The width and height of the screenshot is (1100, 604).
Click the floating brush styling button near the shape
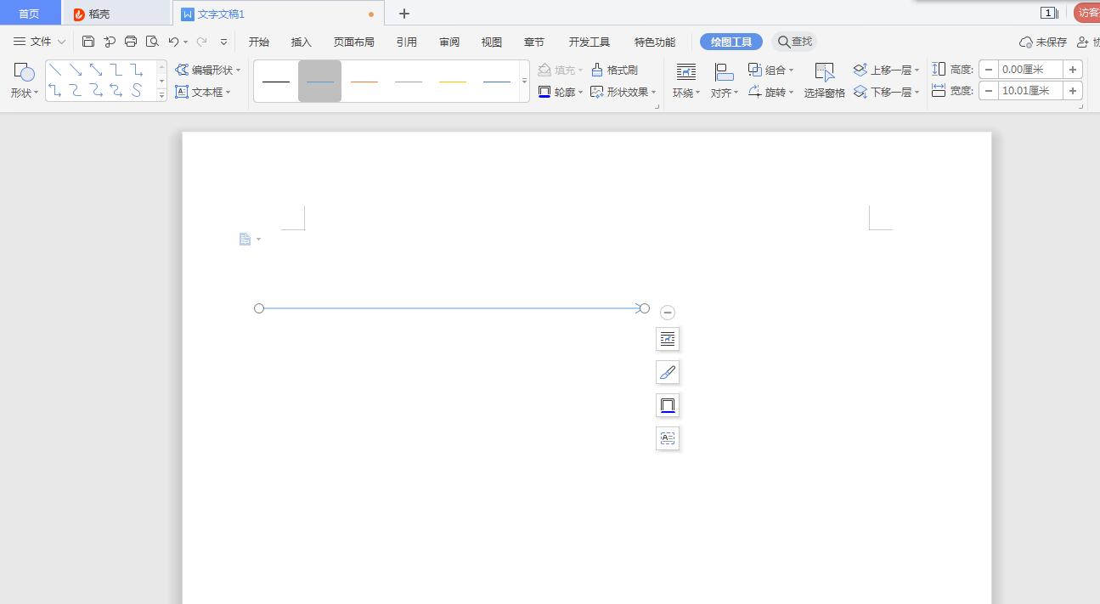pos(667,371)
